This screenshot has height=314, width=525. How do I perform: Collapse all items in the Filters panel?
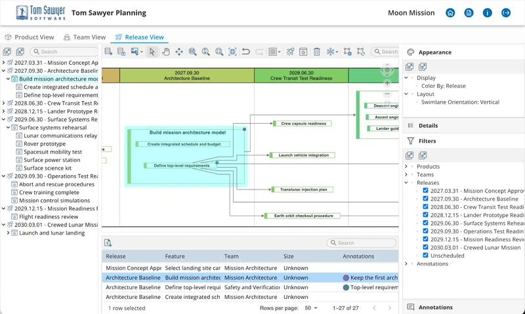pos(423,155)
